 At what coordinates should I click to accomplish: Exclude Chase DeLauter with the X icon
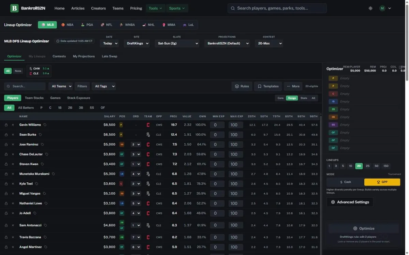pyautogui.click(x=13, y=154)
